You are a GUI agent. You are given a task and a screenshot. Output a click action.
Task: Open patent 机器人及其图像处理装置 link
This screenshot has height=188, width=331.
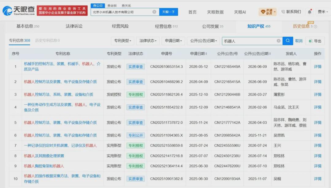pos(44,156)
